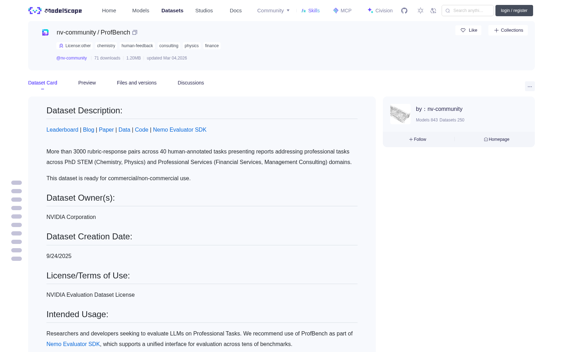The height and width of the screenshot is (352, 563).
Task: Open the Paper link
Action: [x=106, y=130]
